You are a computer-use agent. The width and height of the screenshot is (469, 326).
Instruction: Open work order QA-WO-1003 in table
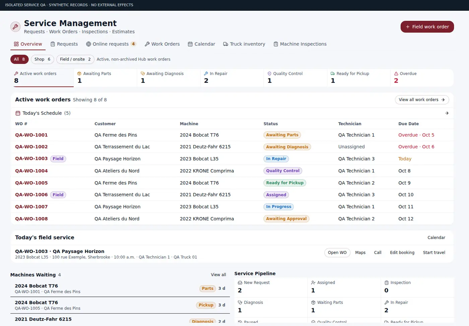31,159
